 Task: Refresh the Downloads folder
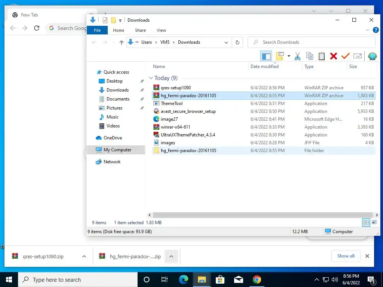click(x=237, y=43)
